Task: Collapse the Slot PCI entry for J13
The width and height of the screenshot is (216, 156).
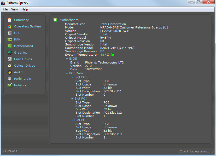Action: tap(72, 120)
